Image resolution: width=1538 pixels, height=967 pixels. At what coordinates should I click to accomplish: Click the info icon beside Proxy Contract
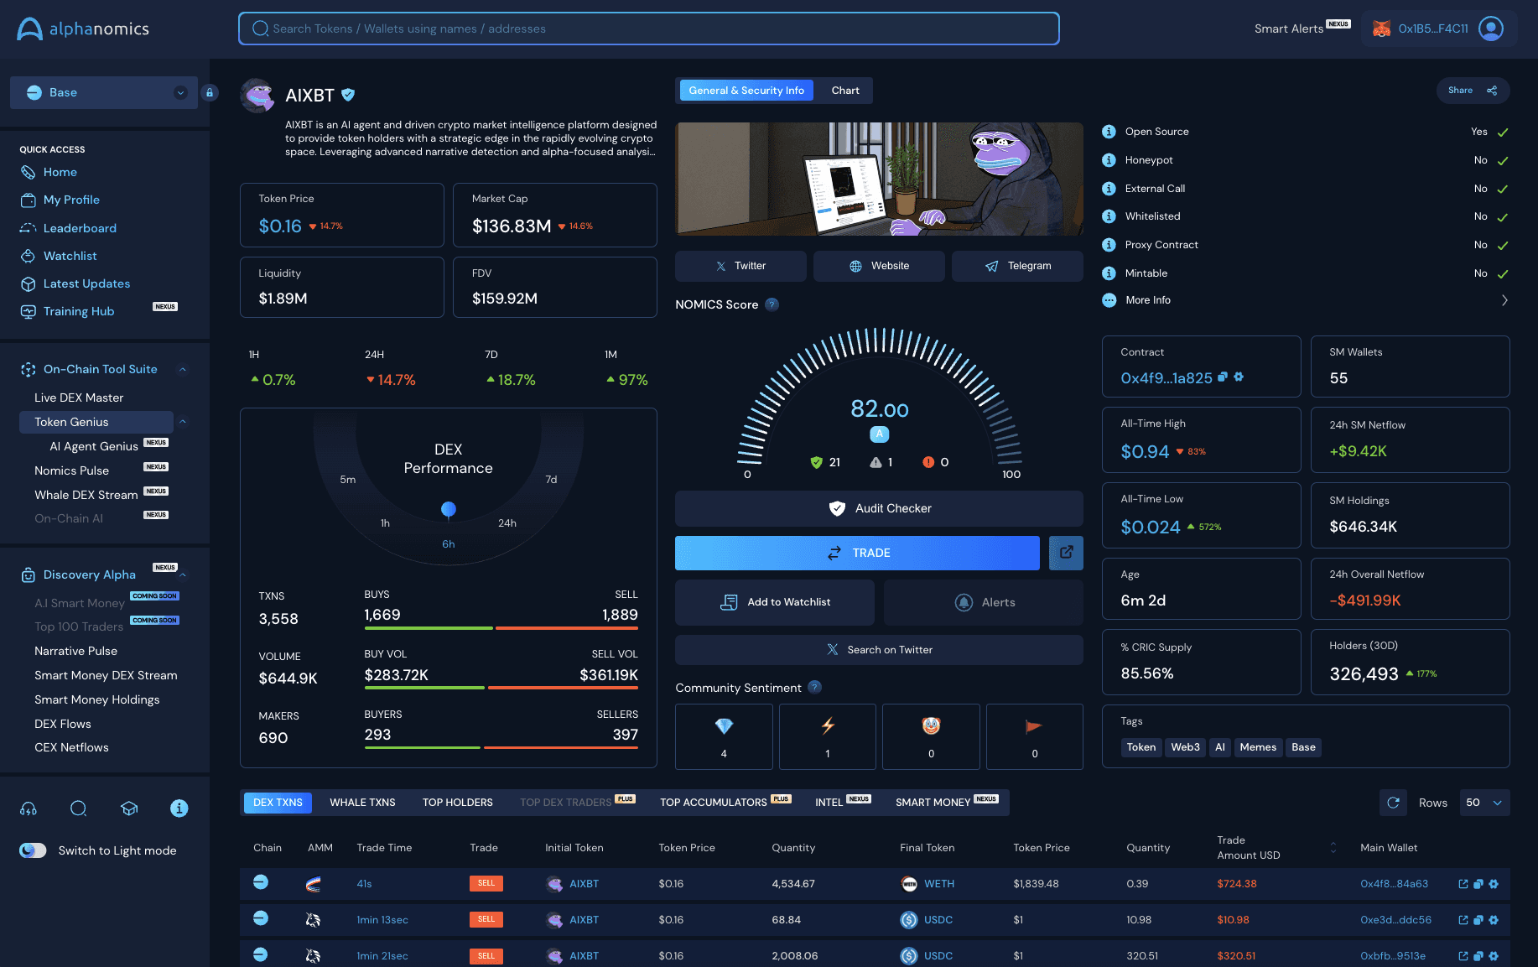coord(1109,245)
